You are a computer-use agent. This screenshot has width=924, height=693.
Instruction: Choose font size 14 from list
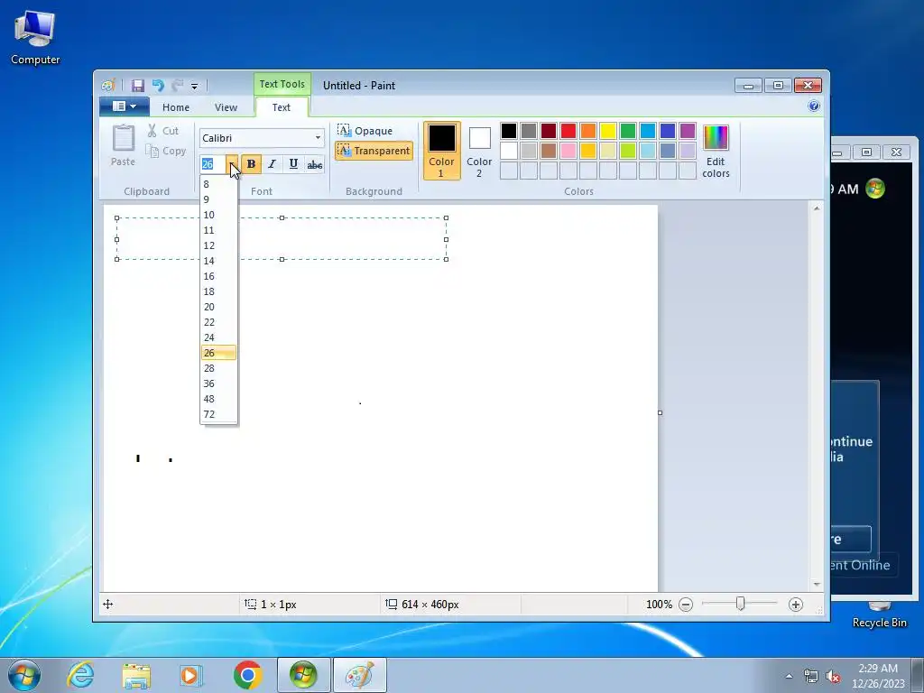(x=218, y=261)
